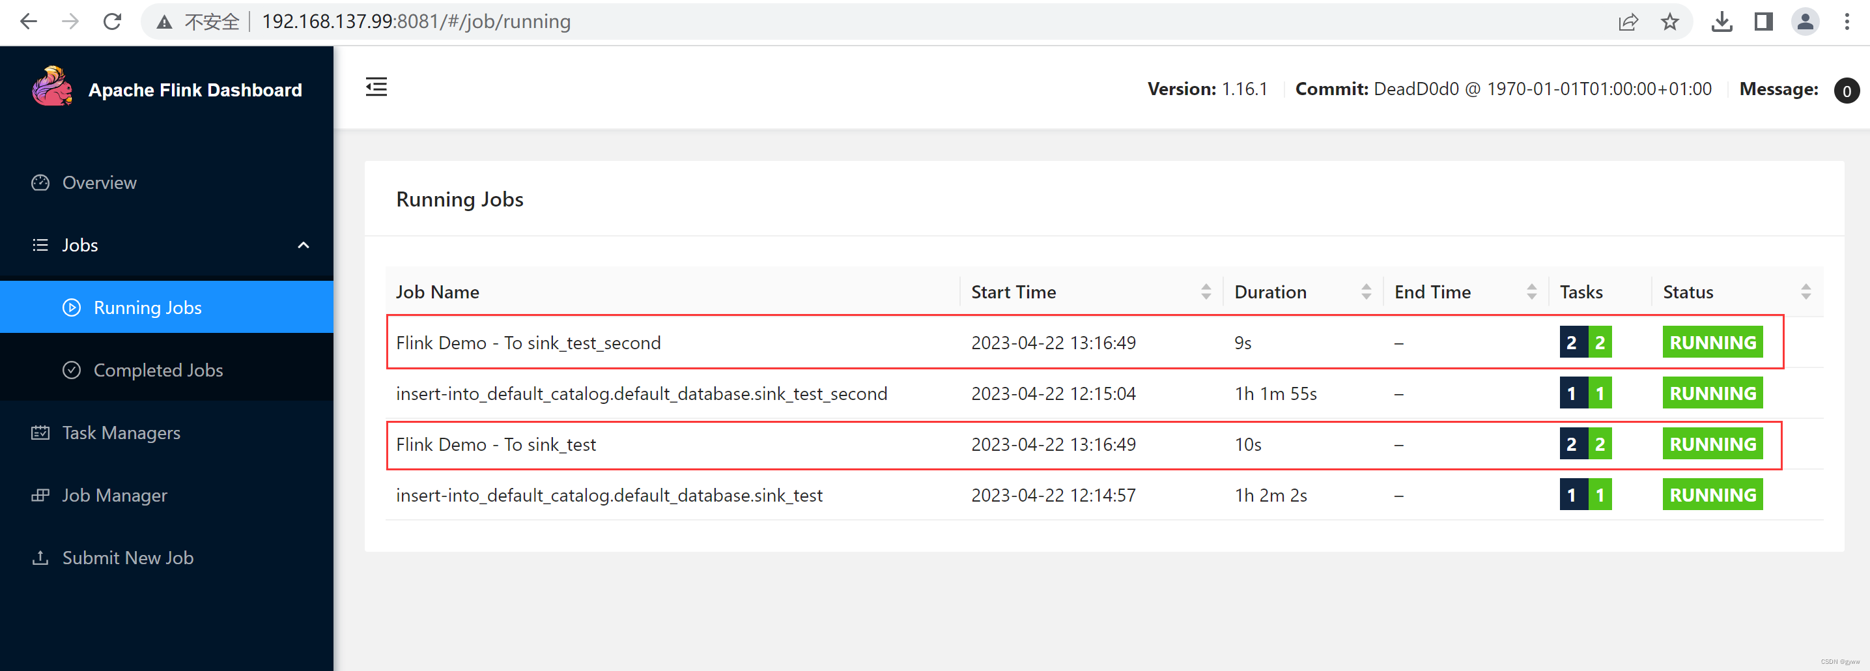The width and height of the screenshot is (1870, 671).
Task: Click the message count badge 0
Action: (x=1846, y=91)
